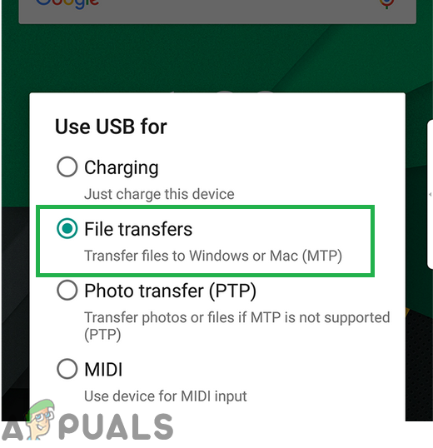Image resolution: width=433 pixels, height=448 pixels.
Task: Click "Use device for MIDI input" description
Action: (x=166, y=396)
